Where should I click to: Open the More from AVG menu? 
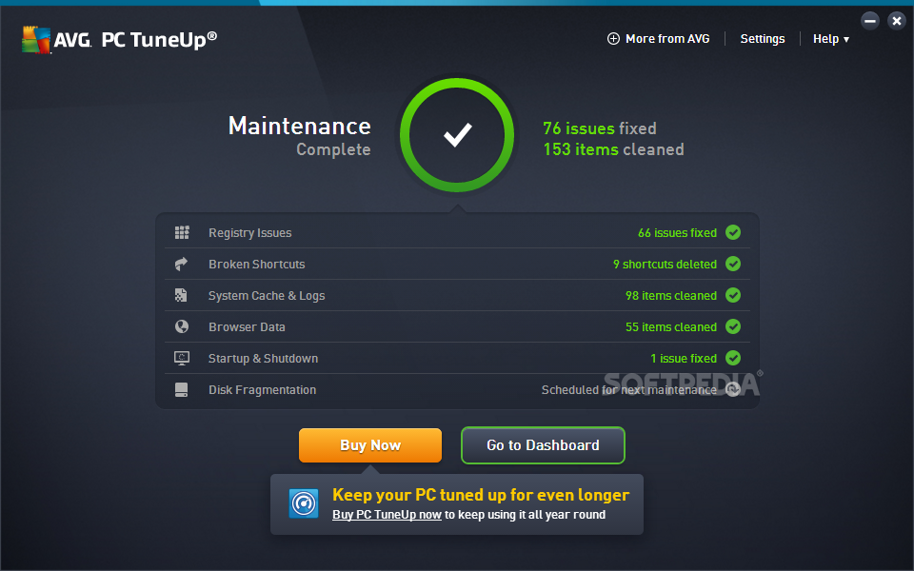click(x=659, y=38)
